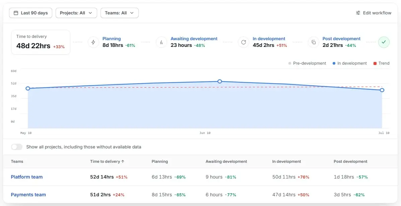Enable Show all projects toggle
This screenshot has width=401, height=206.
tap(17, 147)
